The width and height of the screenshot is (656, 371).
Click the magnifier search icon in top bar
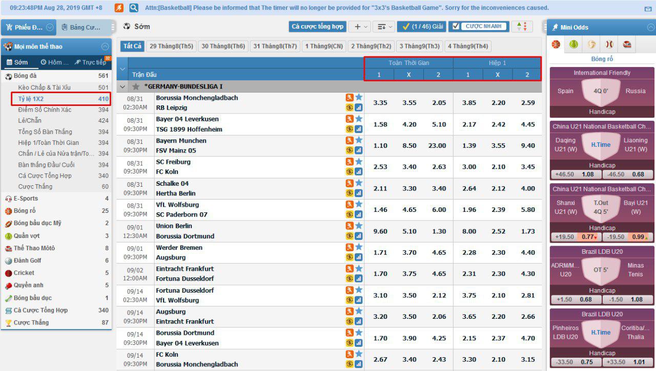[134, 8]
